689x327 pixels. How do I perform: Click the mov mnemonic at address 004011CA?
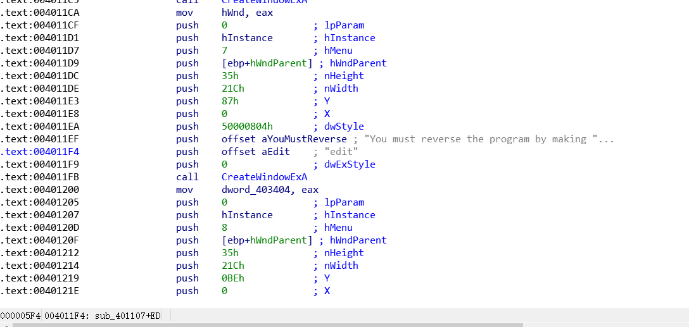[184, 13]
